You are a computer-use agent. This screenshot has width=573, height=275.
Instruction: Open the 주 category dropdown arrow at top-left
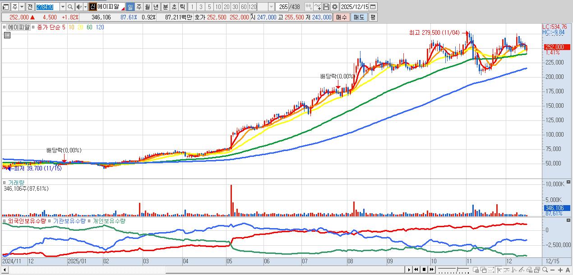point(22,7)
